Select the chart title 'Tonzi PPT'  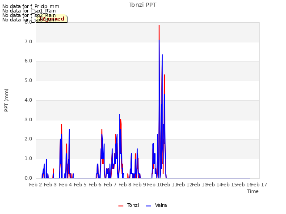tap(143, 5)
